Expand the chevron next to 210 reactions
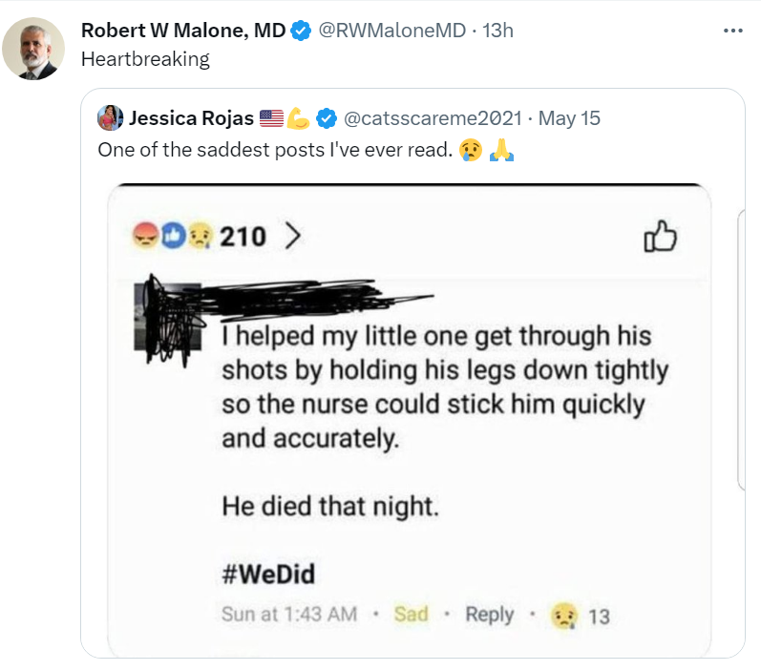The width and height of the screenshot is (761, 671). tap(291, 236)
